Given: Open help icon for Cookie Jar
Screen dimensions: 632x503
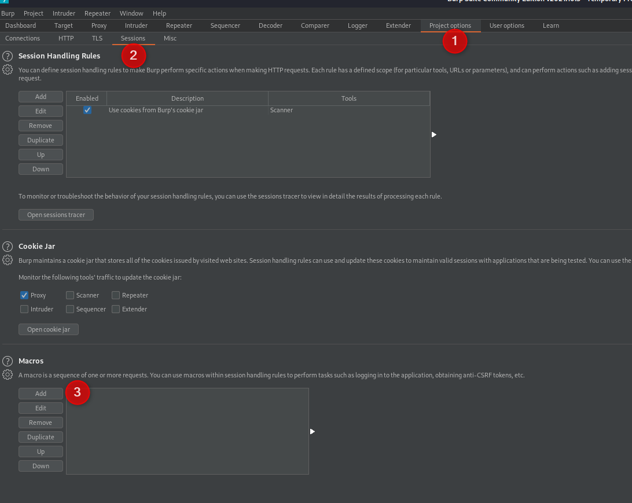Looking at the screenshot, I should (x=8, y=246).
